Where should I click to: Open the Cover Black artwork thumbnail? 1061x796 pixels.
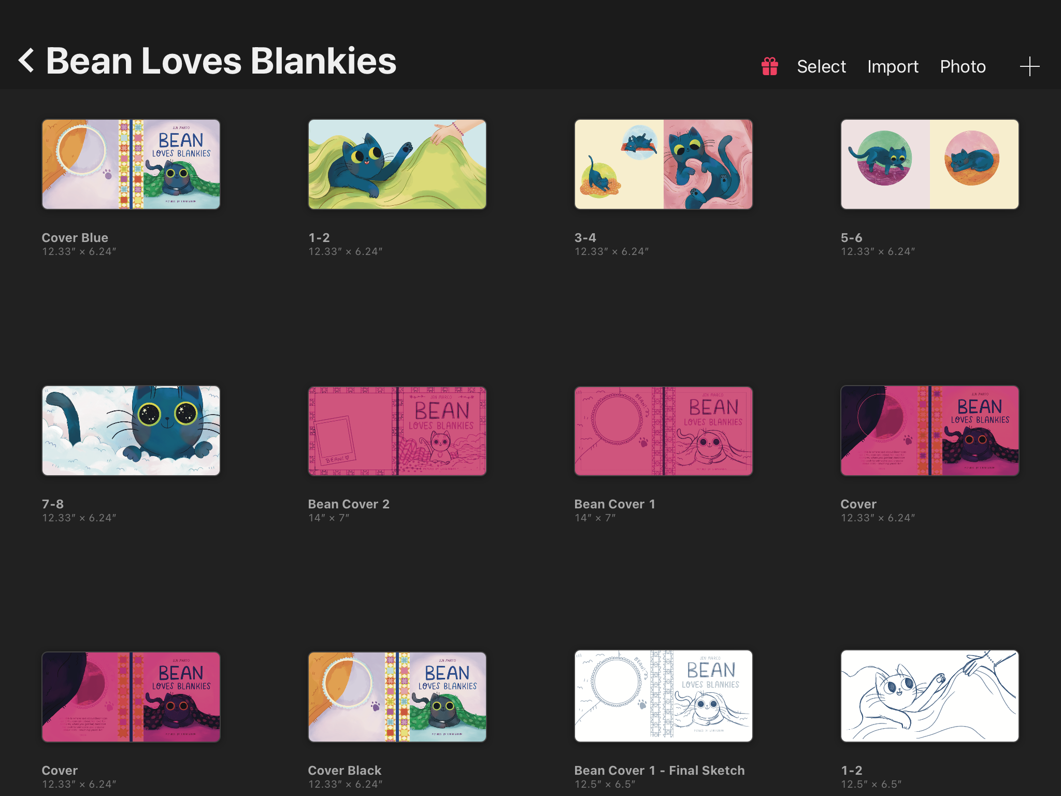tap(397, 697)
